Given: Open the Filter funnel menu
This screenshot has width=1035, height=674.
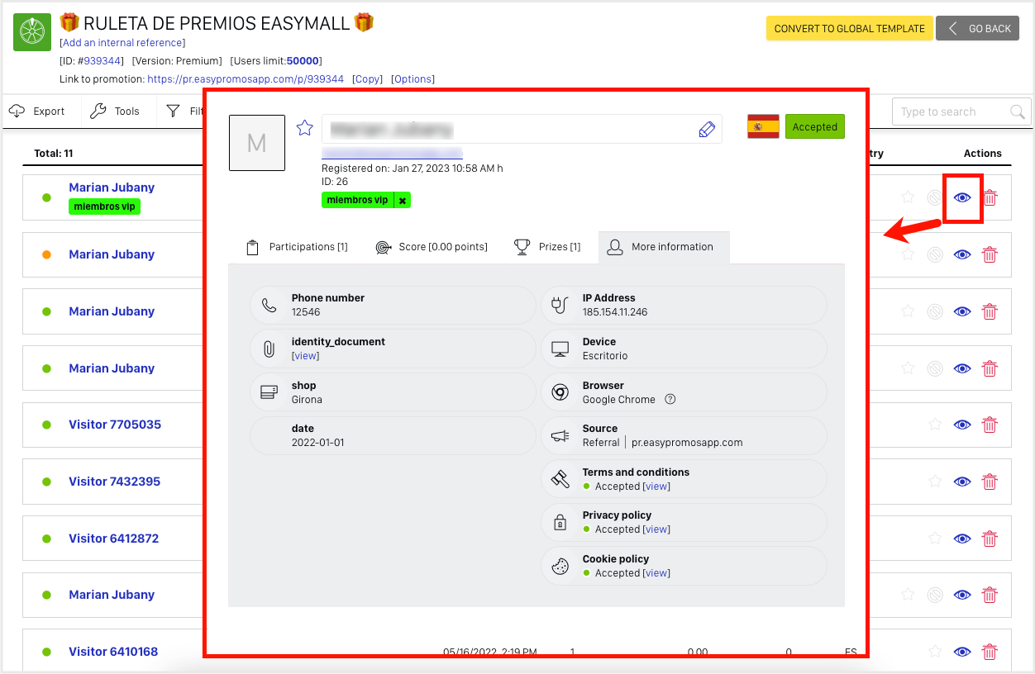Looking at the screenshot, I should [x=184, y=112].
